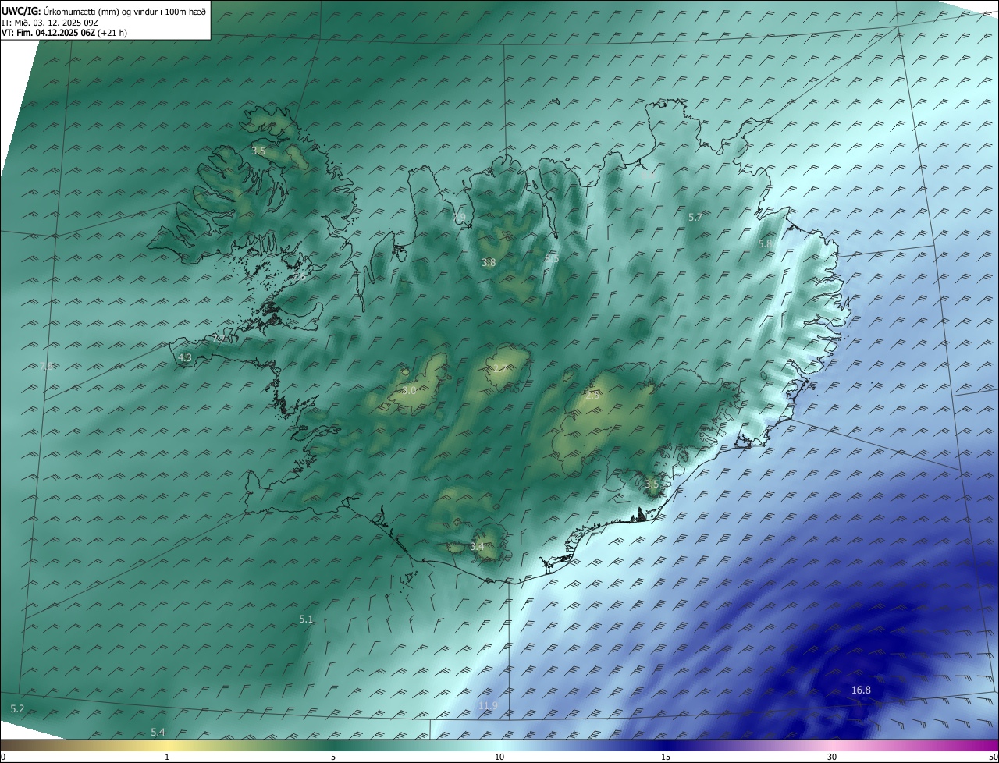This screenshot has height=763, width=999.
Task: Click the color bar tick label 5
Action: tap(333, 757)
